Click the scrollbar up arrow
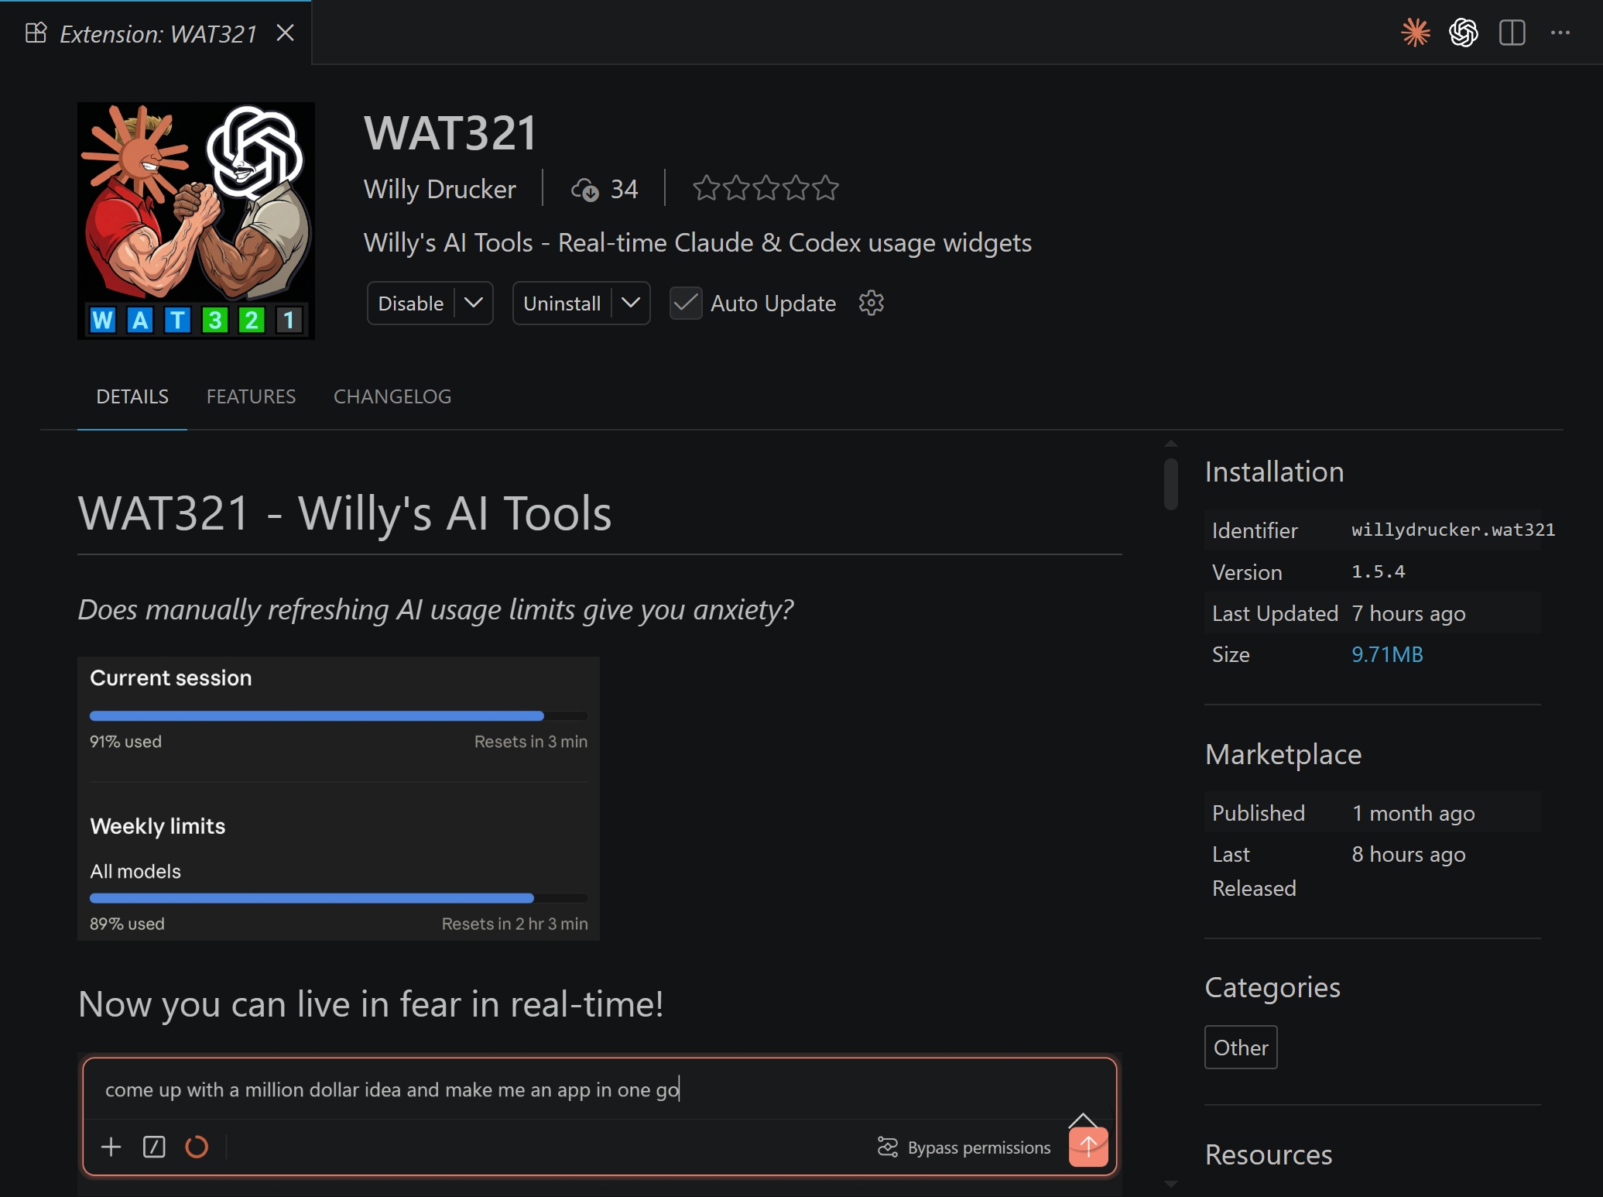 point(1171,444)
